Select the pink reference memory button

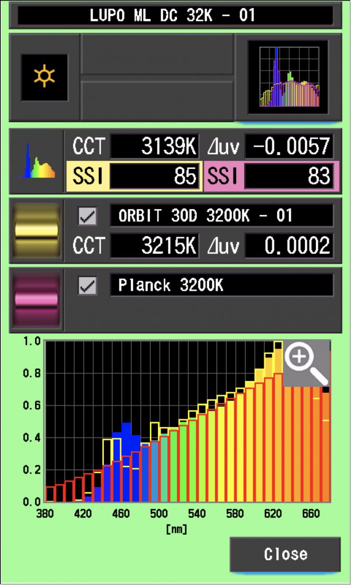pos(37,299)
